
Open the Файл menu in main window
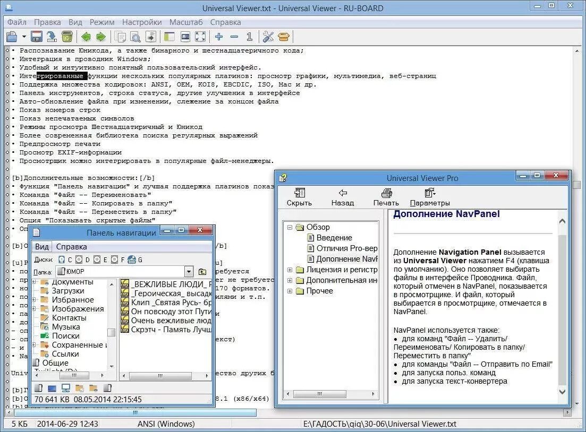tap(17, 22)
